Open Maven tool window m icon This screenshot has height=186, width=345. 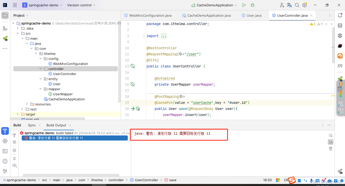pos(340,66)
